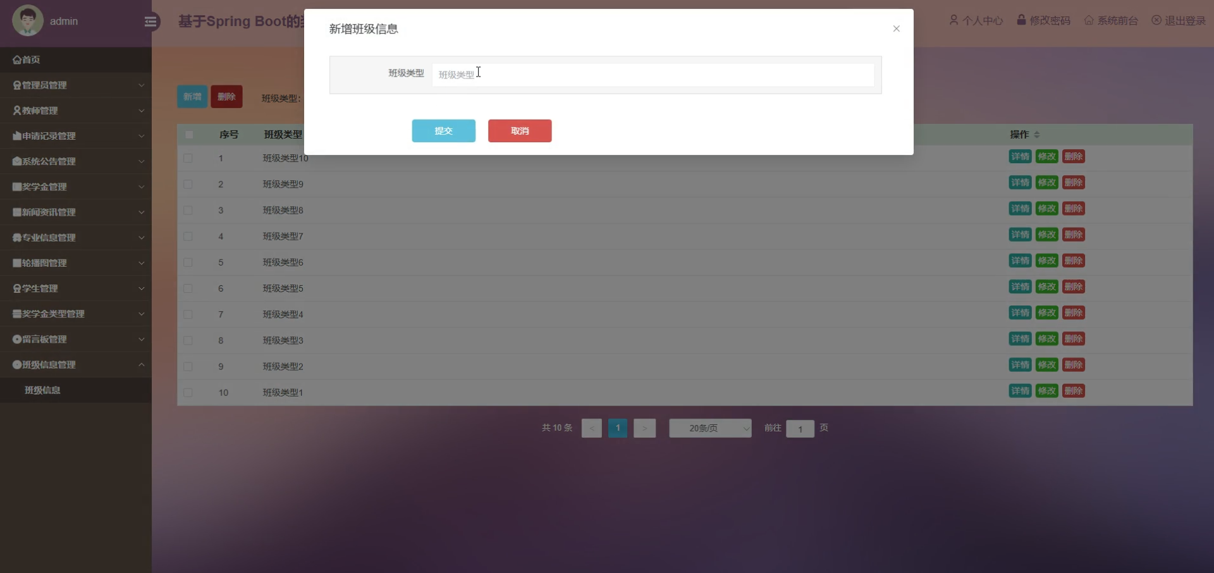Expand 轮播图管理 menu
1214x573 pixels.
pyautogui.click(x=76, y=263)
